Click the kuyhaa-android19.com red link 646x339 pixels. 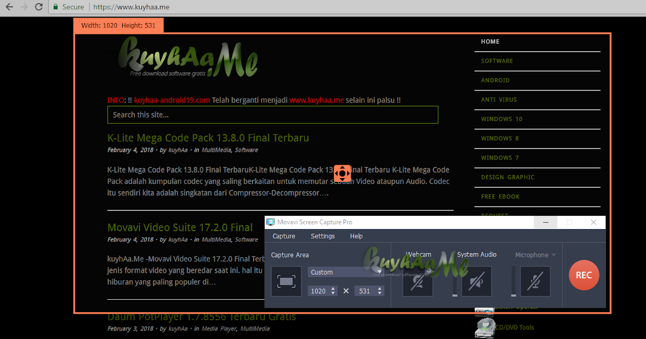click(172, 100)
